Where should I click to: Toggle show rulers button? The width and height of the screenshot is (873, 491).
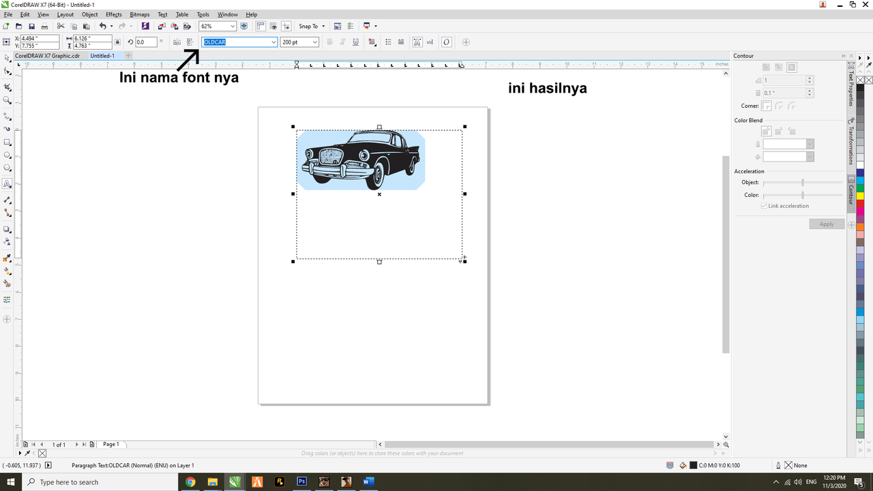261,26
